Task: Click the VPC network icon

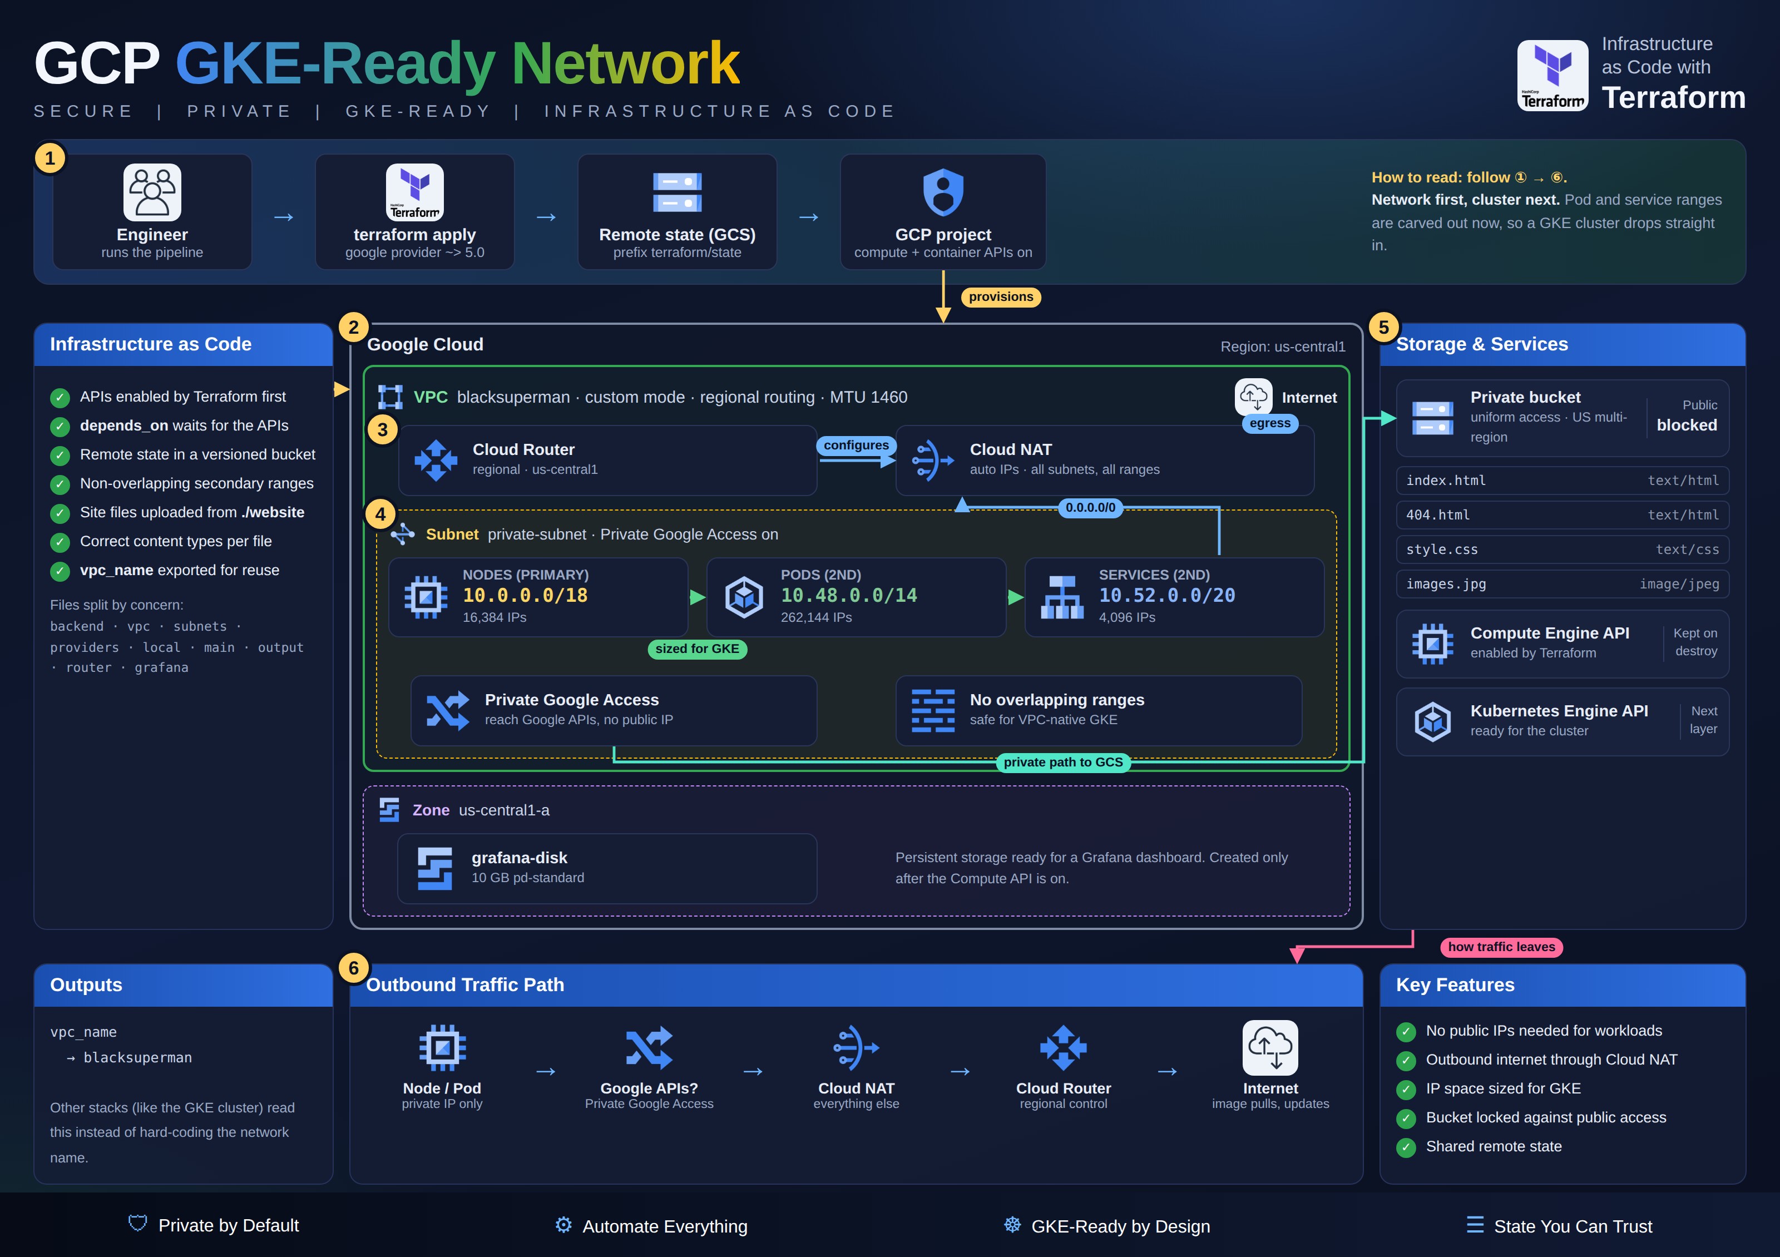Action: point(390,397)
